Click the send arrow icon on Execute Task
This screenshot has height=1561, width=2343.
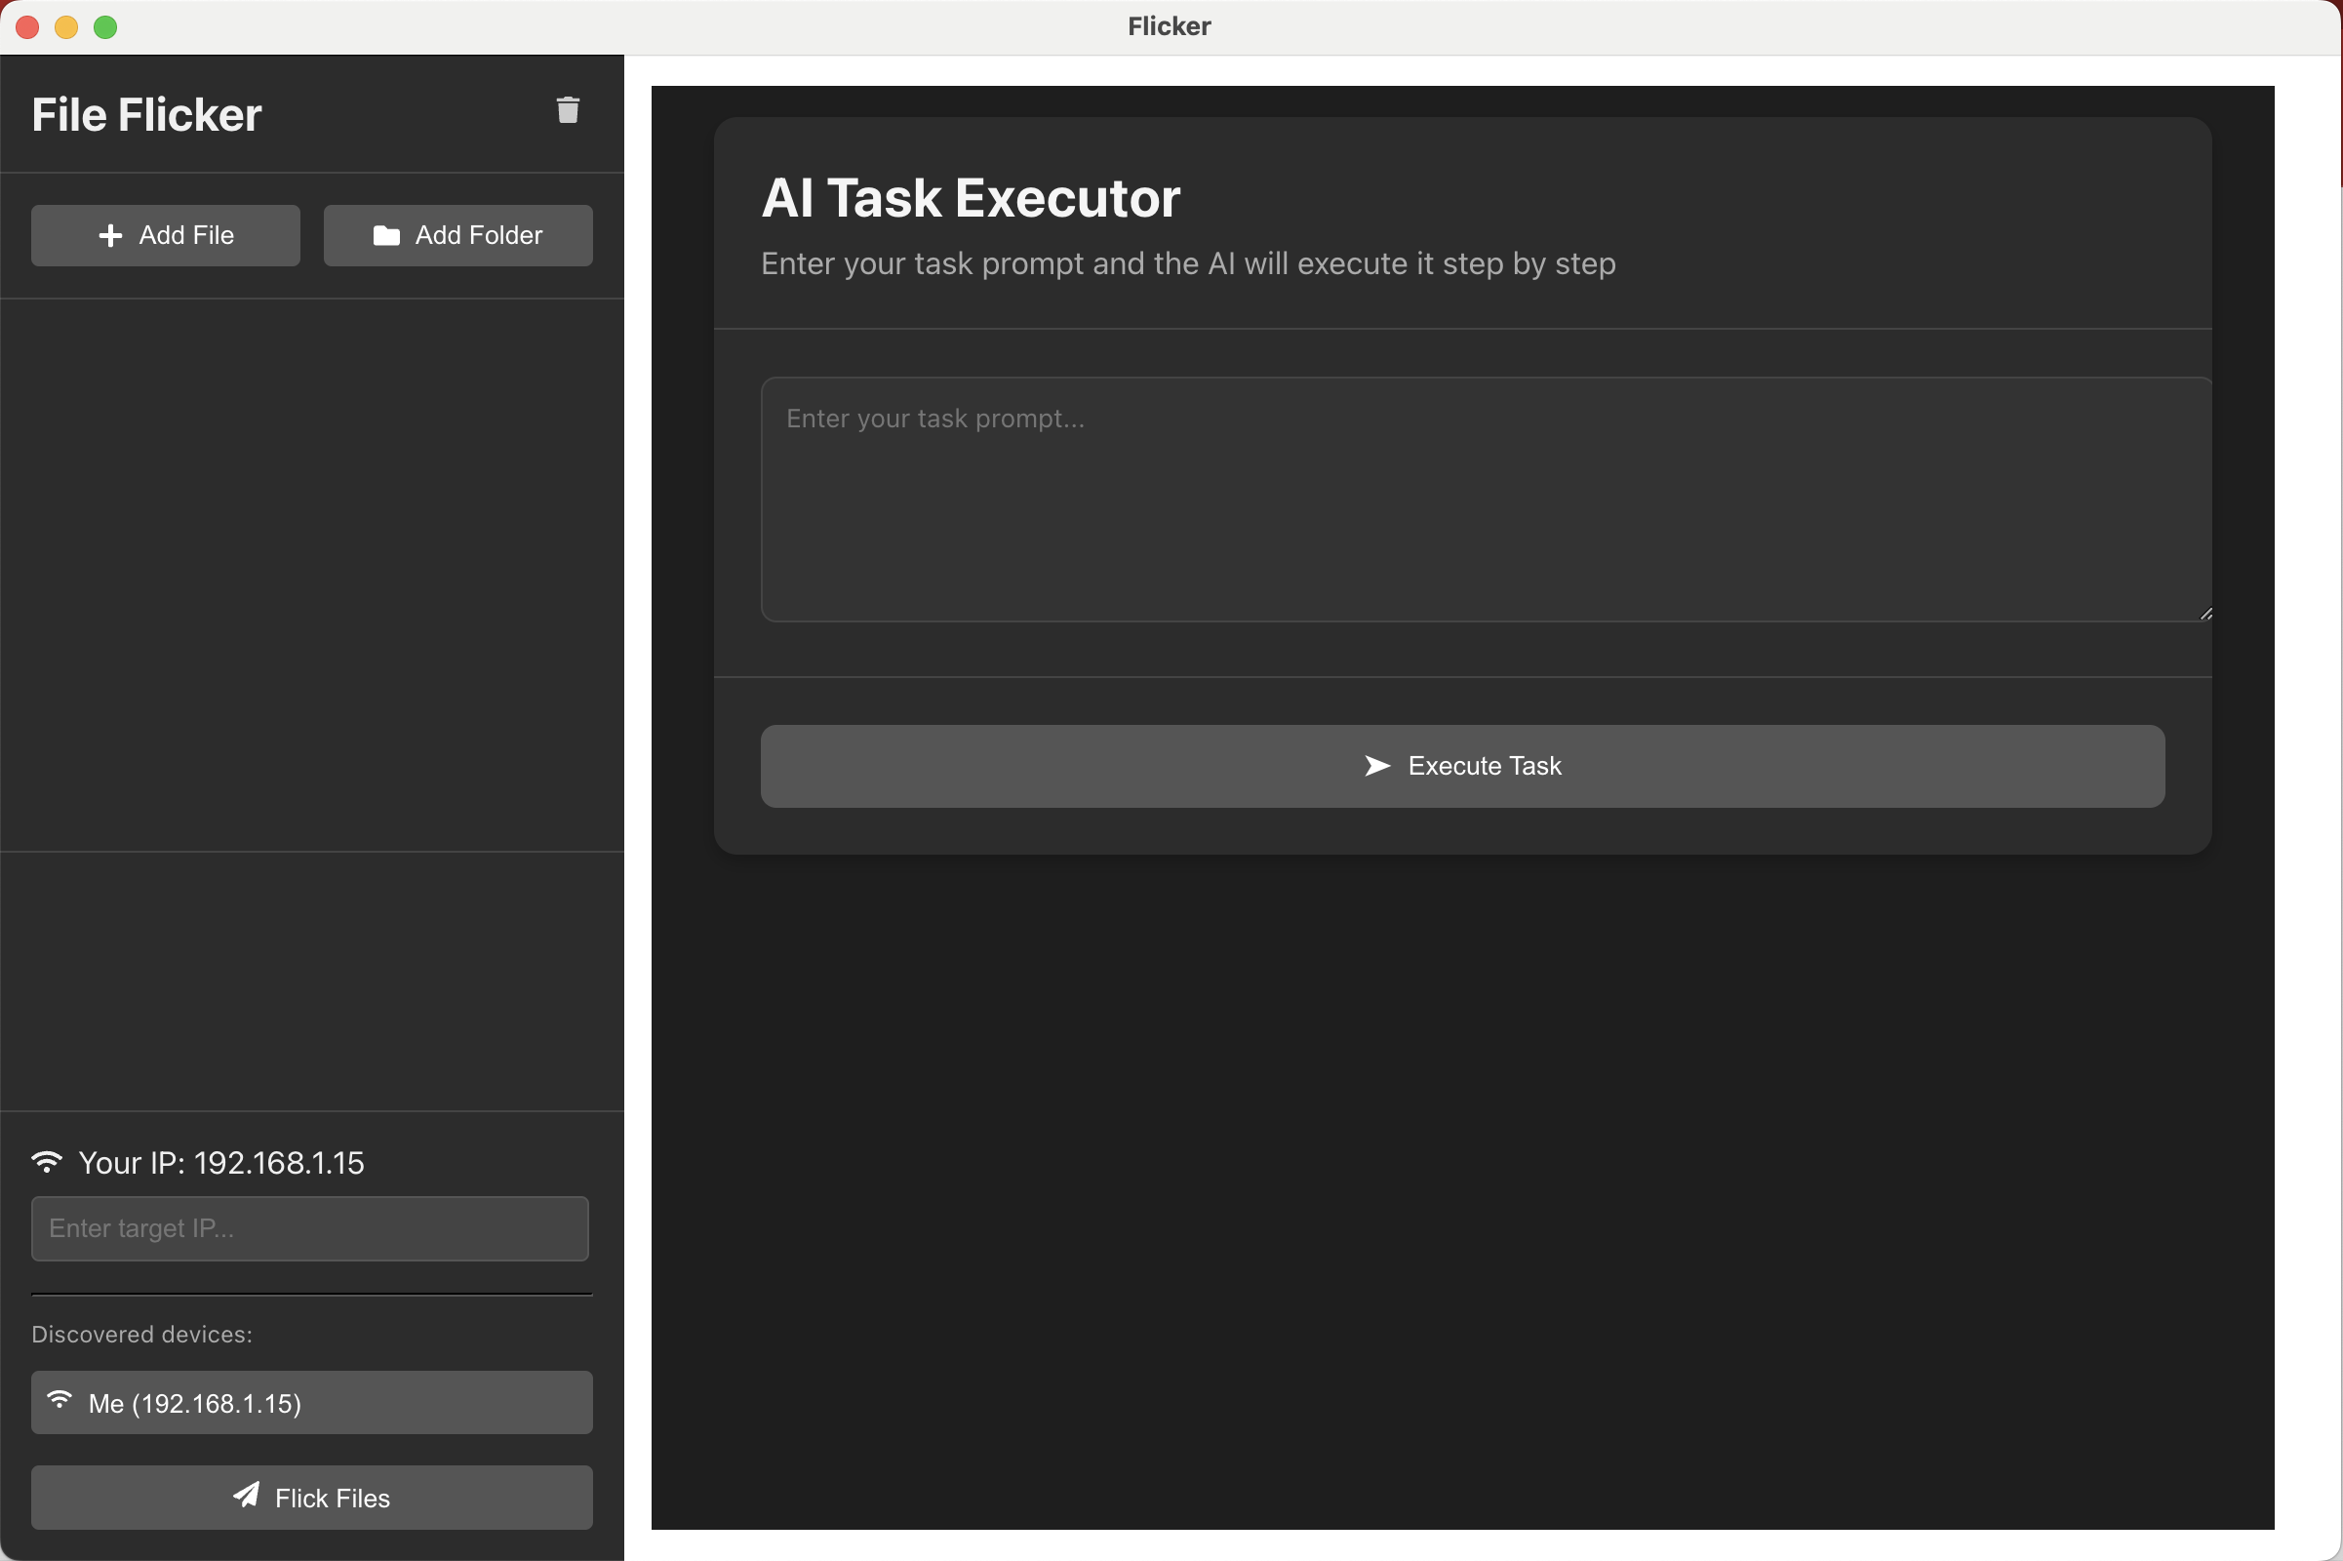pos(1376,766)
